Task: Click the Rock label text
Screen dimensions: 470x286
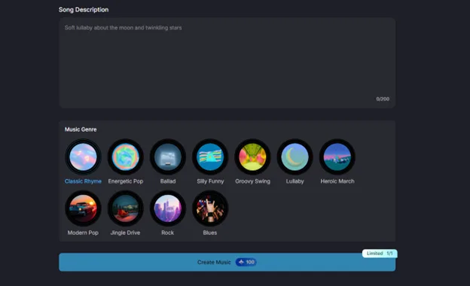Action: 167,233
